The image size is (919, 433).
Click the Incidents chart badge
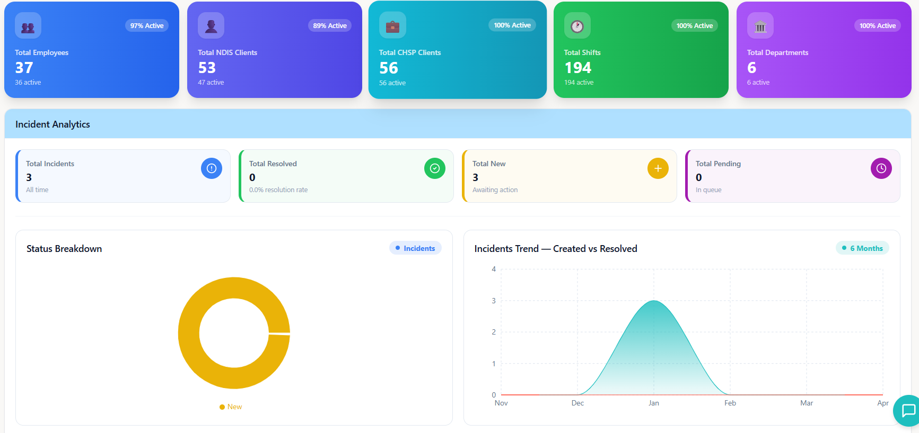(415, 248)
